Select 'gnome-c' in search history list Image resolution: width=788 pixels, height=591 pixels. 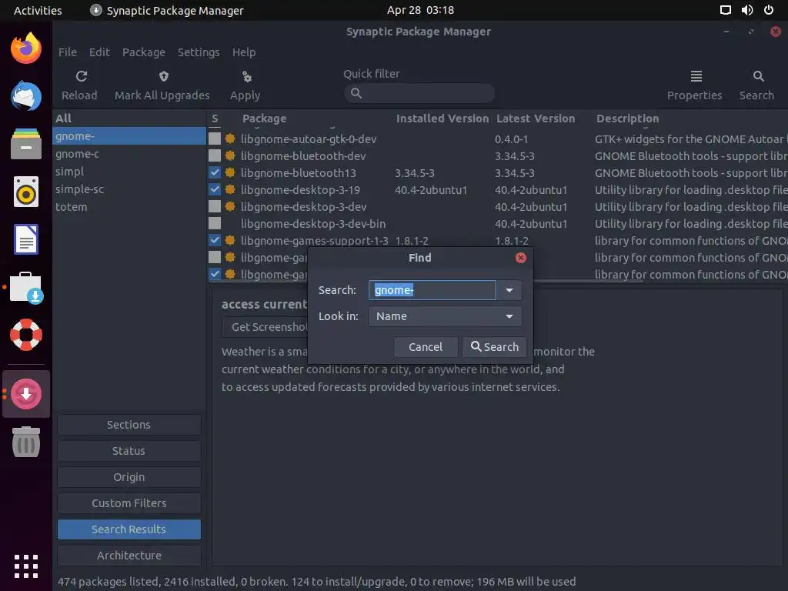pyautogui.click(x=129, y=154)
